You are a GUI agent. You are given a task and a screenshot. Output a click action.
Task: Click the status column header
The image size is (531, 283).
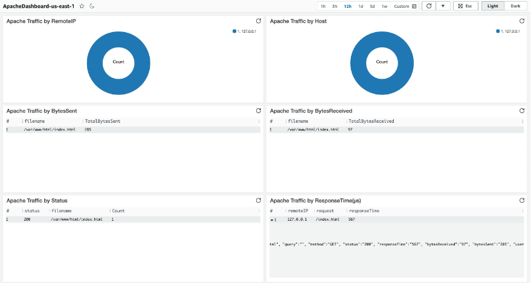[x=32, y=211]
